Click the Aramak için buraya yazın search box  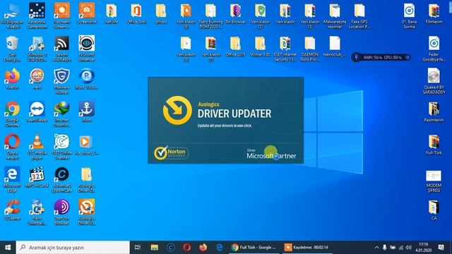pyautogui.click(x=73, y=248)
